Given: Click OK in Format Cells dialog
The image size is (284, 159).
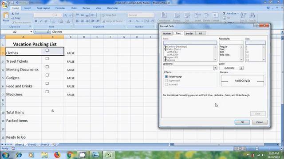Looking at the screenshot, I should click(x=242, y=122).
